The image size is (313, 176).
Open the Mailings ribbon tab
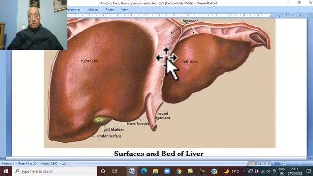[92, 10]
